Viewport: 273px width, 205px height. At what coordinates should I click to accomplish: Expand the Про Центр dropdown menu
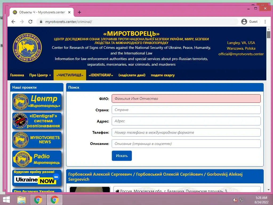click(x=40, y=75)
